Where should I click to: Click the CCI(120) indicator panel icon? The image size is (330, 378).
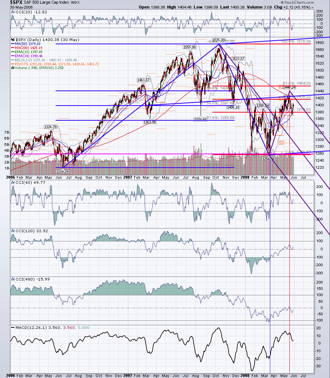point(13,231)
